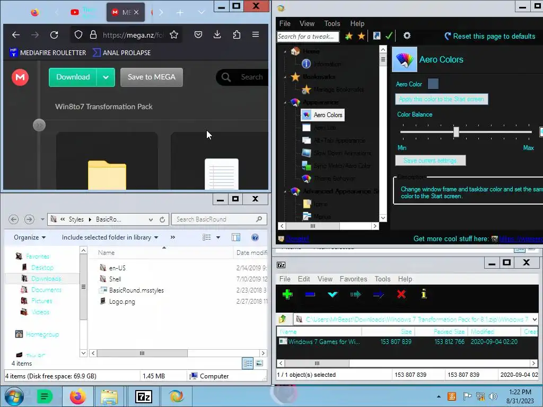Bookmark this page with the star icon
The width and height of the screenshot is (543, 407).
coord(174,34)
